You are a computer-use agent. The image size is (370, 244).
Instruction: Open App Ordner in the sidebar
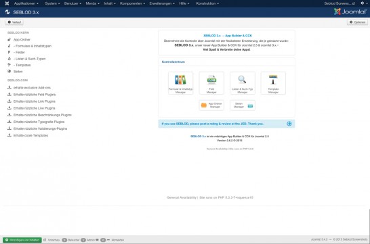pyautogui.click(x=22, y=39)
